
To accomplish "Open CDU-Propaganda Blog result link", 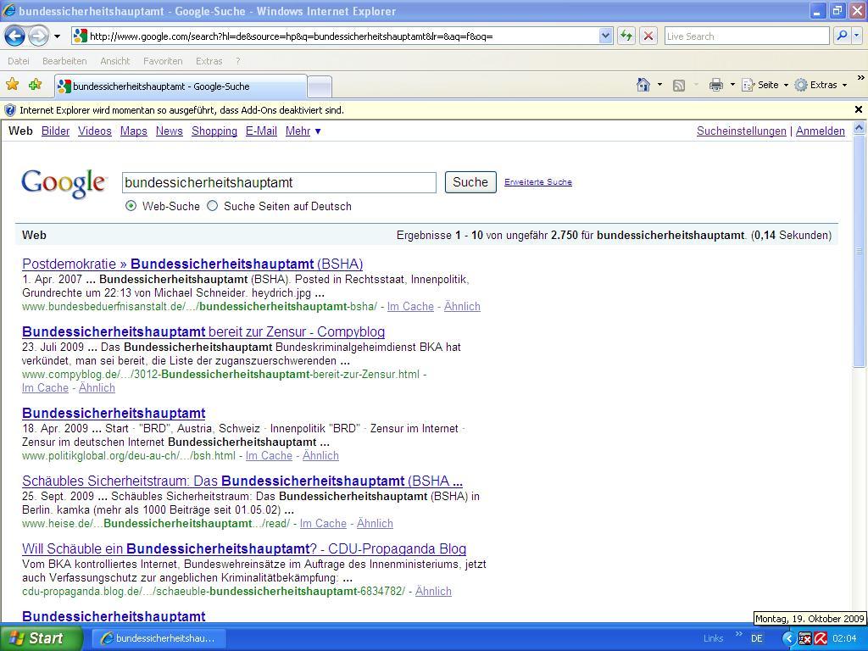I will tap(244, 549).
